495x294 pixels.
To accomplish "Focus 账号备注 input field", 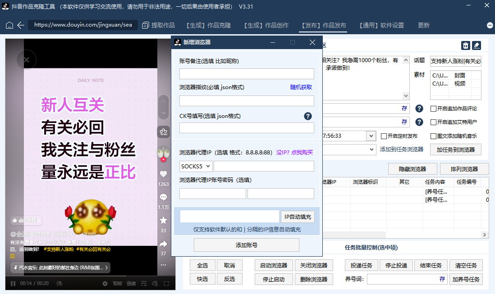I will pyautogui.click(x=247, y=74).
